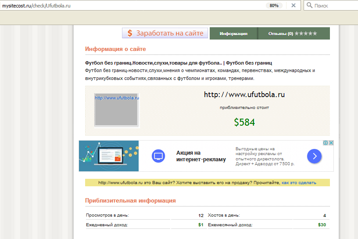Click the blue monitor icon in the ad

tap(158, 156)
